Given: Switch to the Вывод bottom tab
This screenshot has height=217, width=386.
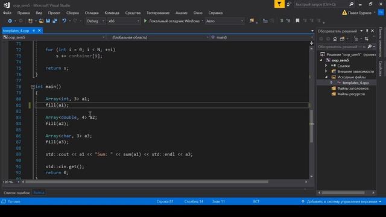Looking at the screenshot, I should coord(39,193).
